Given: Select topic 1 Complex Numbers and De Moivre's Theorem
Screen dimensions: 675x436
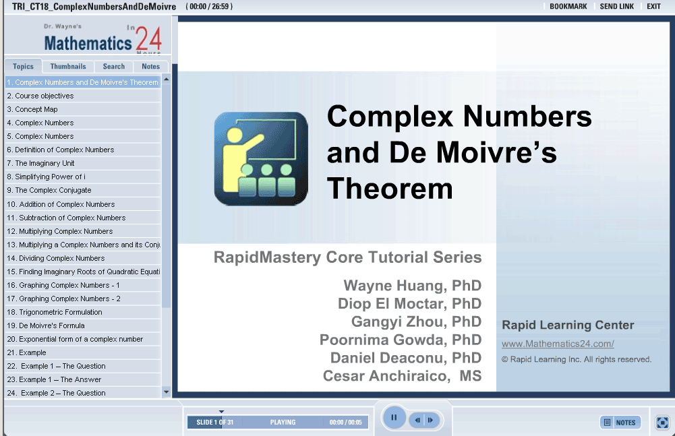Looking at the screenshot, I should pos(83,82).
